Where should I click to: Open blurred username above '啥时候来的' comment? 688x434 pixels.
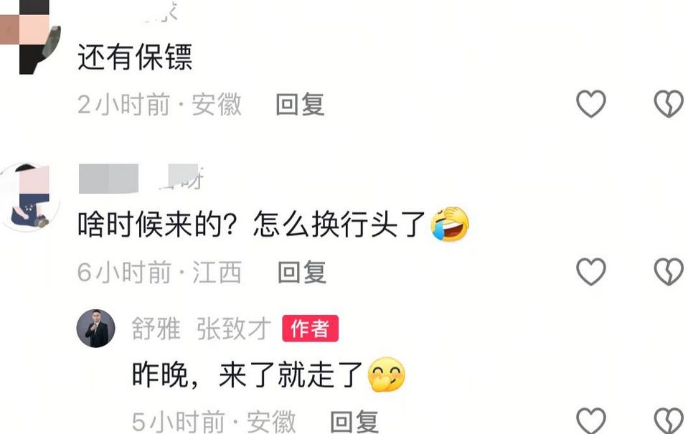[x=141, y=178]
